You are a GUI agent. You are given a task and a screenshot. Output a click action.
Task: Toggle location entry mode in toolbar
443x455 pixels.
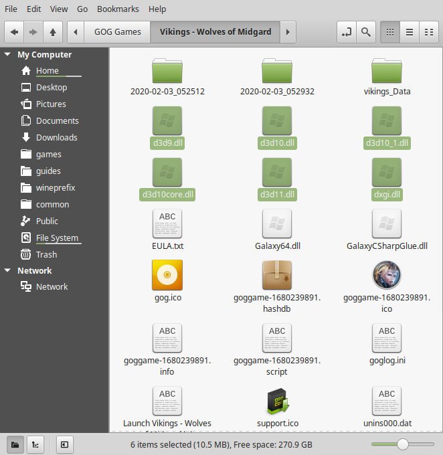click(x=347, y=32)
